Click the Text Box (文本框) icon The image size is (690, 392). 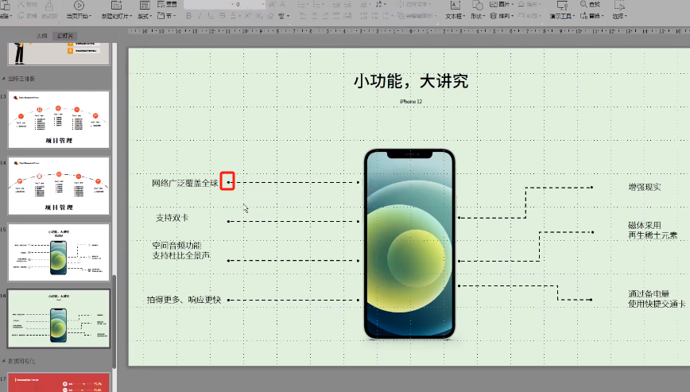coord(455,6)
